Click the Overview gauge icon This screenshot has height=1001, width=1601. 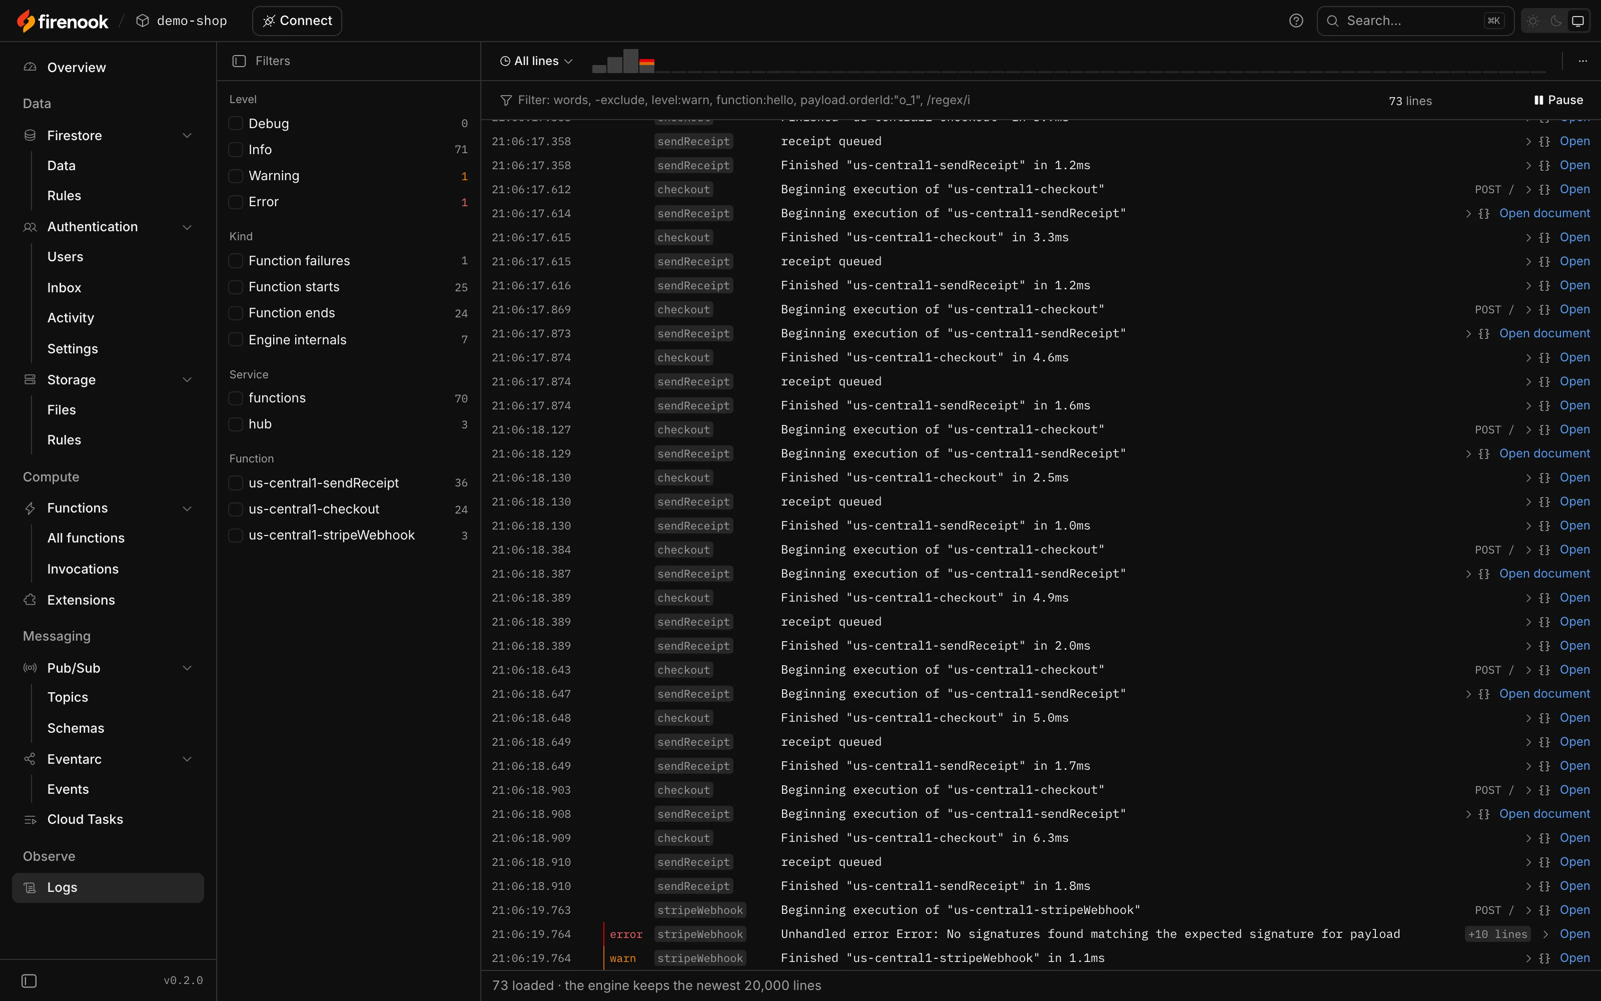[x=30, y=68]
